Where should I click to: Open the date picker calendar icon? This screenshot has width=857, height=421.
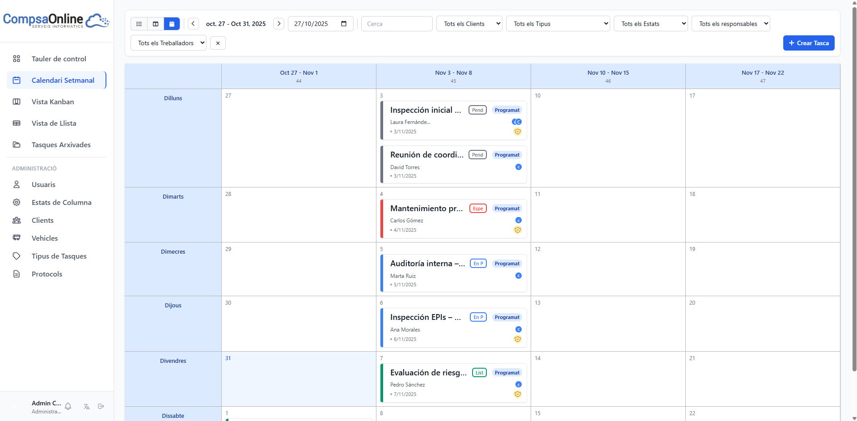344,24
